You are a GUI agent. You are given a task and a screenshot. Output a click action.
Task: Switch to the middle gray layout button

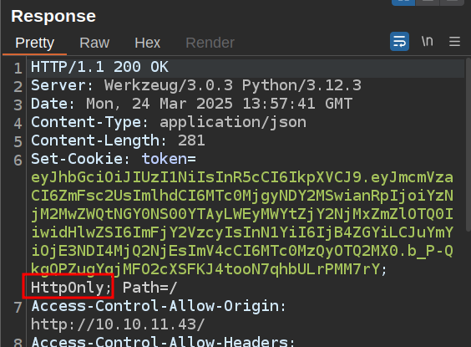coord(428,3)
